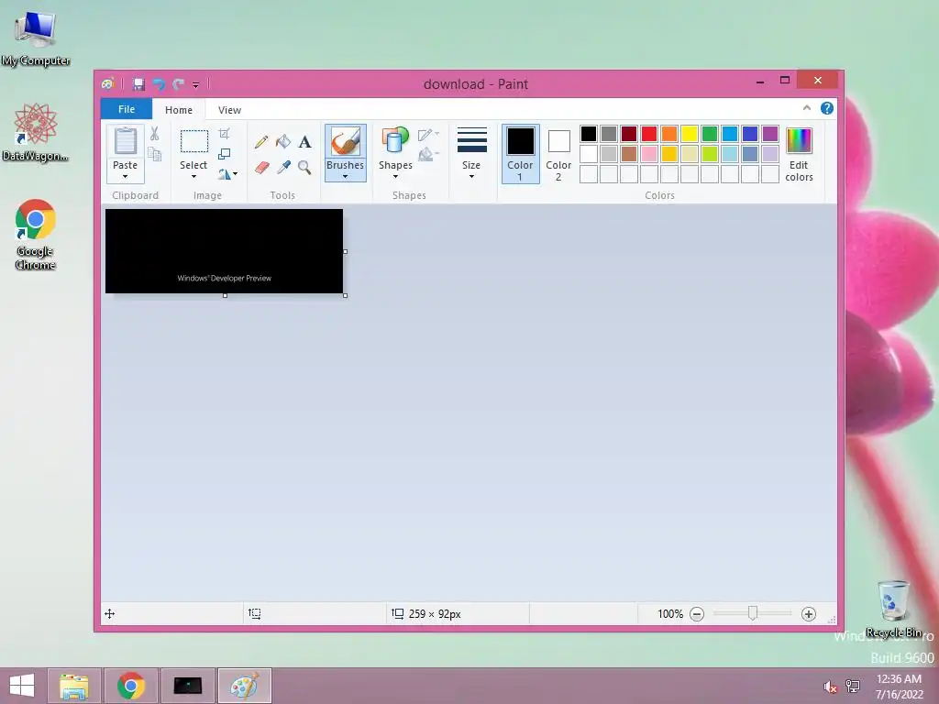939x704 pixels.
Task: Zoom out with the minus button
Action: [x=697, y=613]
